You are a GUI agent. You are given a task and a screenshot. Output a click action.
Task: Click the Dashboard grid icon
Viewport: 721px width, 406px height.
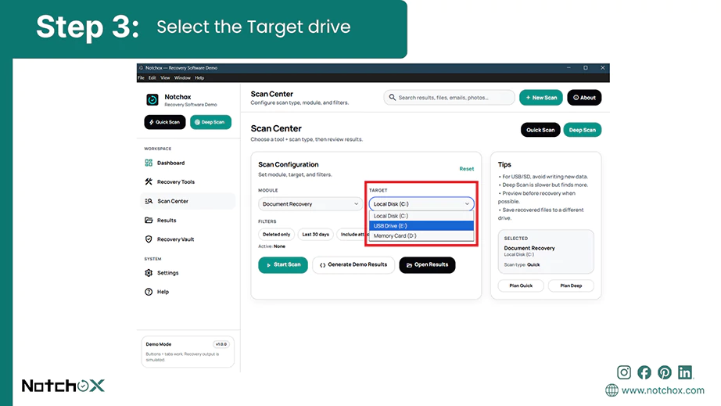tap(149, 163)
